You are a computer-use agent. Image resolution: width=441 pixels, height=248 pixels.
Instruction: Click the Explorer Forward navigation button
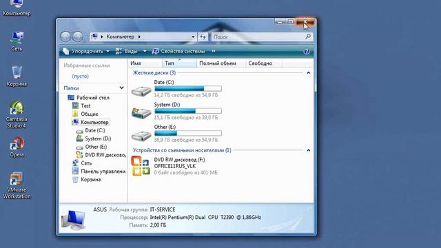(x=78, y=37)
